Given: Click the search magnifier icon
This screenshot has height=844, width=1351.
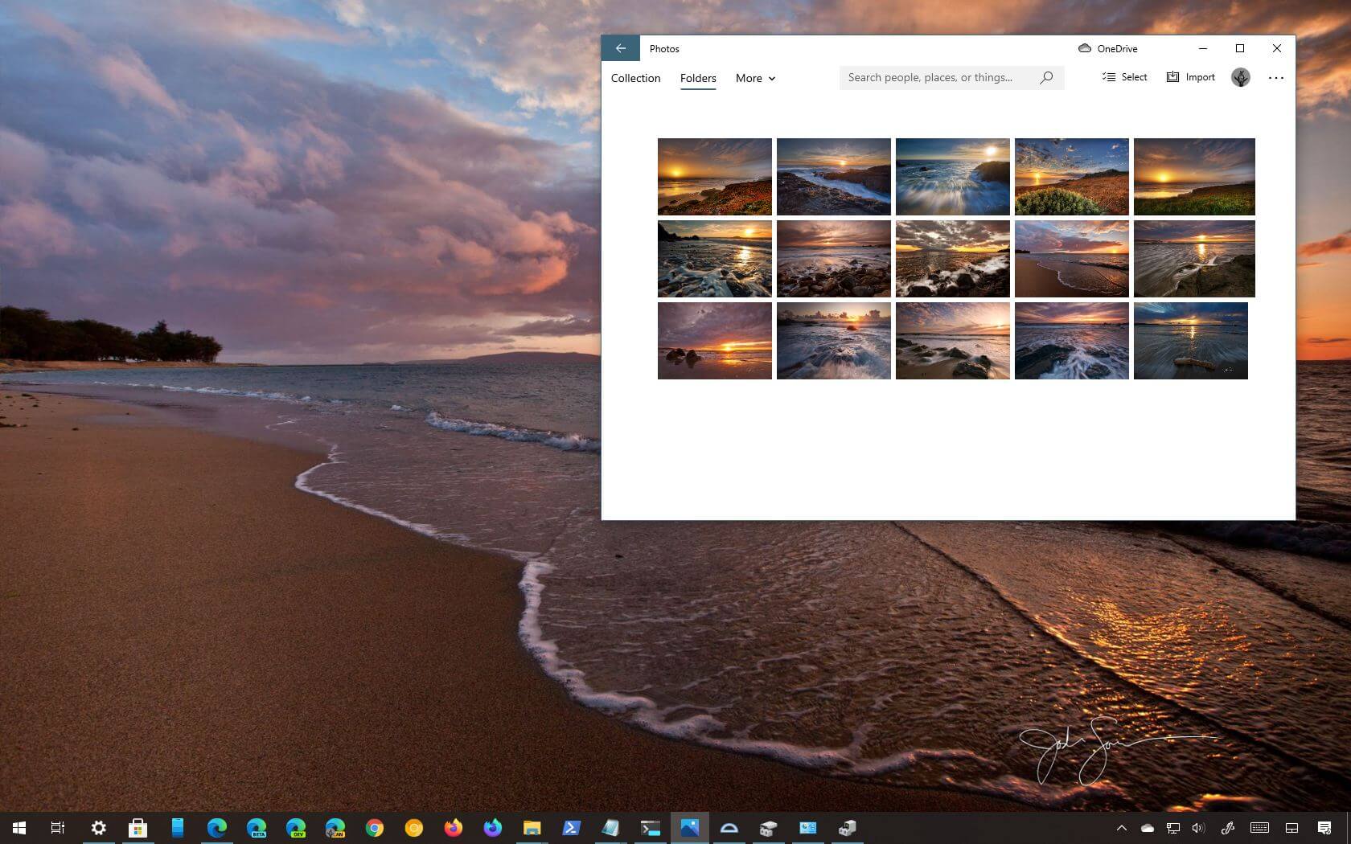Looking at the screenshot, I should point(1046,77).
